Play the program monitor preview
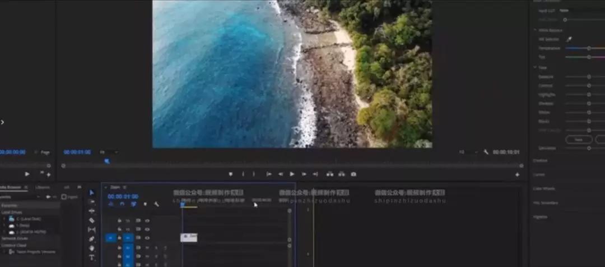 [x=292, y=174]
